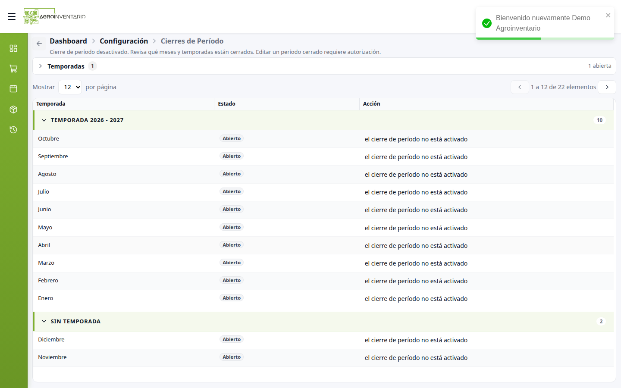
Task: Collapse the Temporada 2026 - 2027 group
Action: tap(44, 120)
